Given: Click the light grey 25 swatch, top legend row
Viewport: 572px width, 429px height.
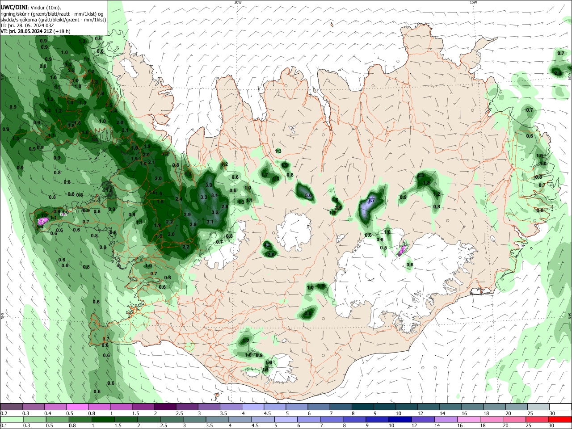Looking at the screenshot, I should (x=538, y=407).
